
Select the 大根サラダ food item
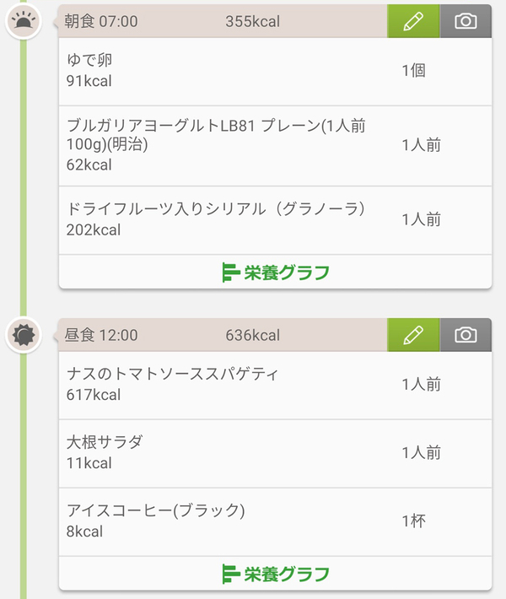click(x=105, y=442)
